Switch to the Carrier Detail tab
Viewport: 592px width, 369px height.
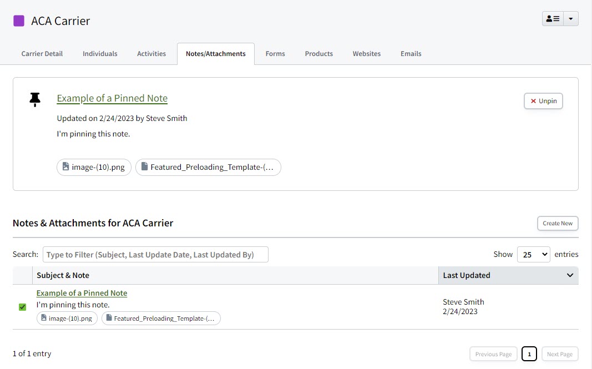click(x=42, y=54)
